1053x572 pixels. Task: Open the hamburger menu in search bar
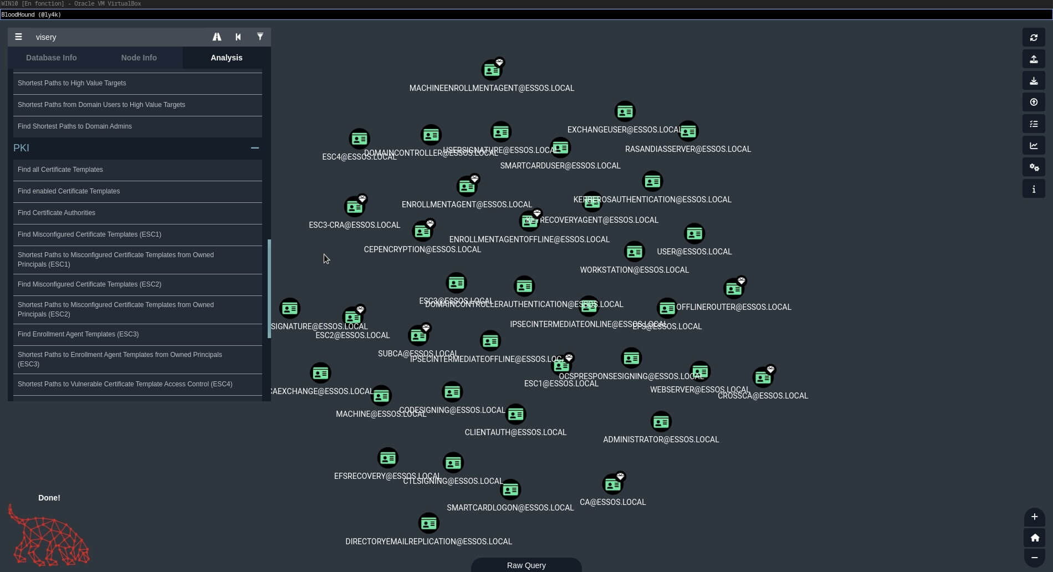(x=18, y=37)
